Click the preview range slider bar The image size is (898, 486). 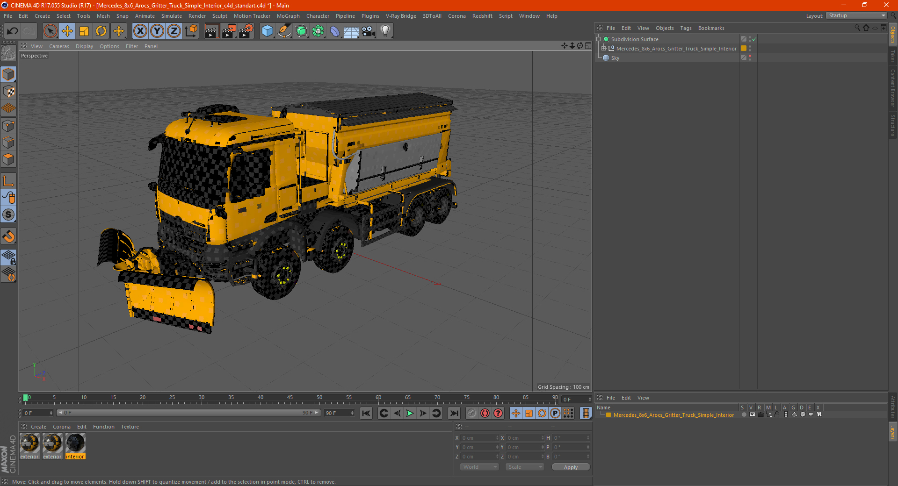188,413
